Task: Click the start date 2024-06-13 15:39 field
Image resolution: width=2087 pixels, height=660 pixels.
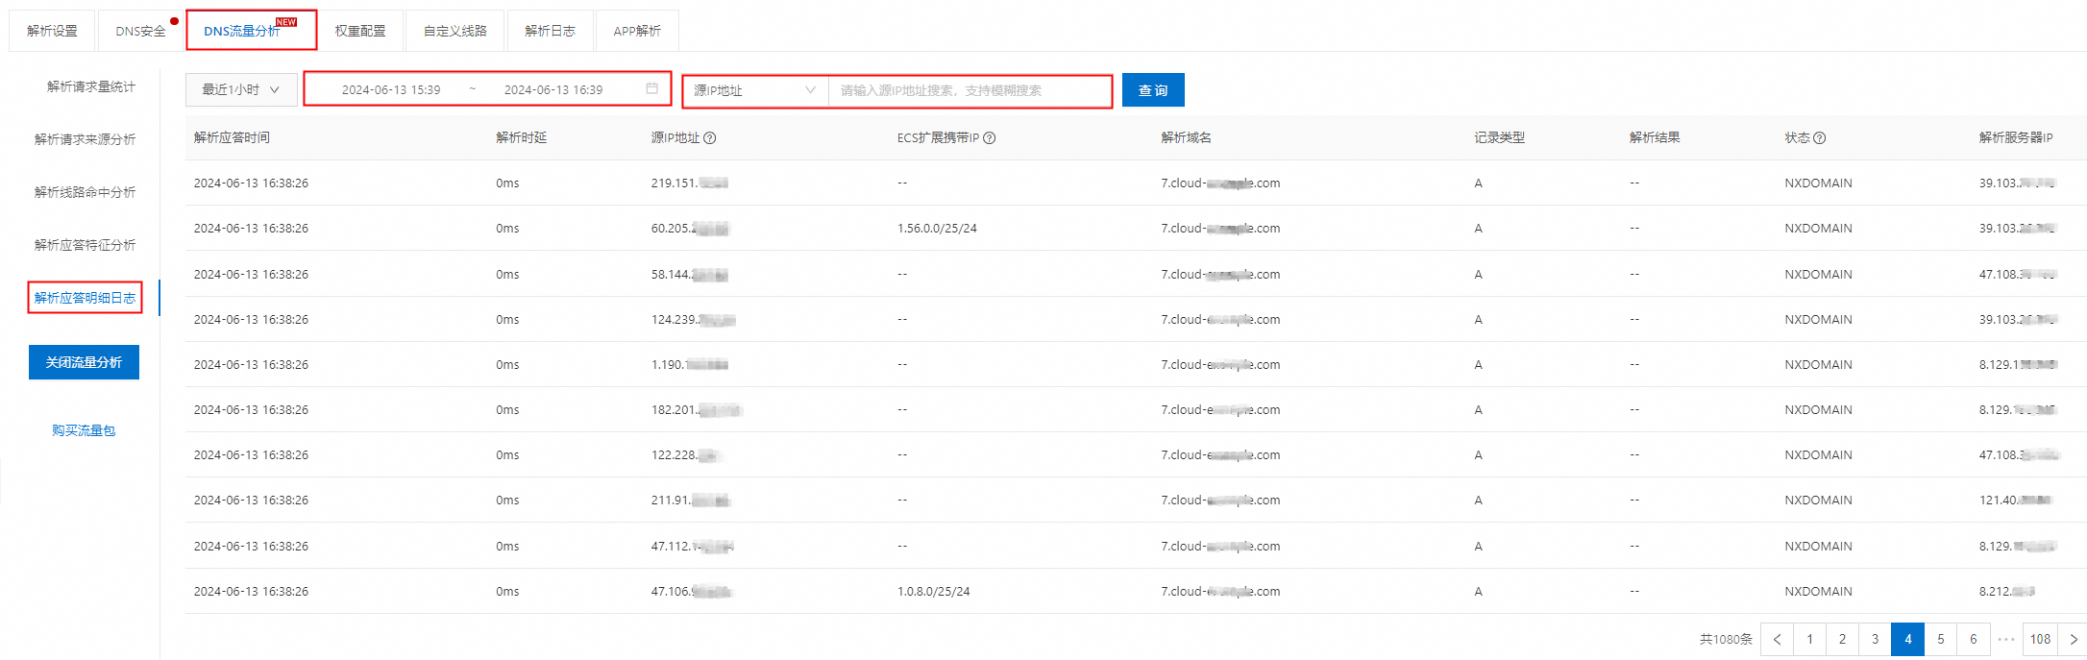Action: 391,90
